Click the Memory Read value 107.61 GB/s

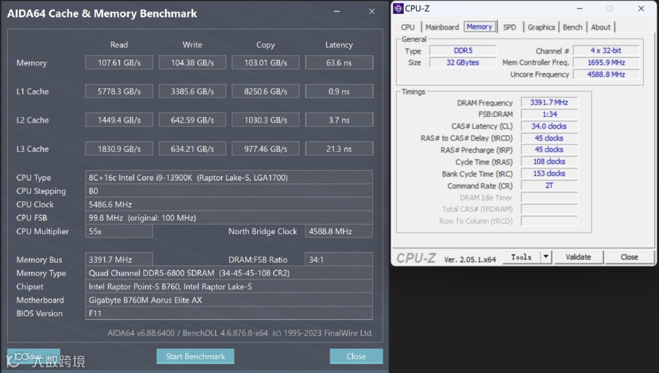tap(120, 63)
